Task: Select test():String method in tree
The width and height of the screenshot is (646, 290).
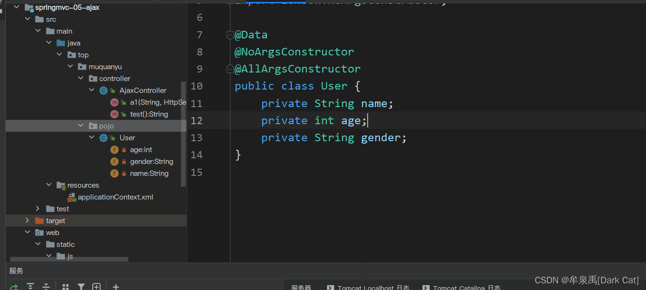Action: point(149,114)
